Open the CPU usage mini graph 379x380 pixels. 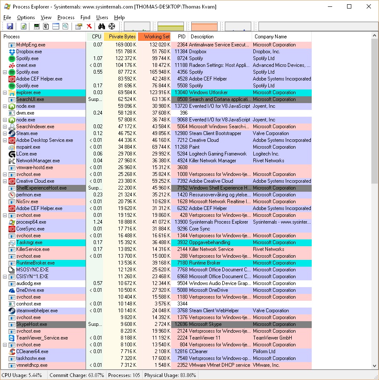137,26
